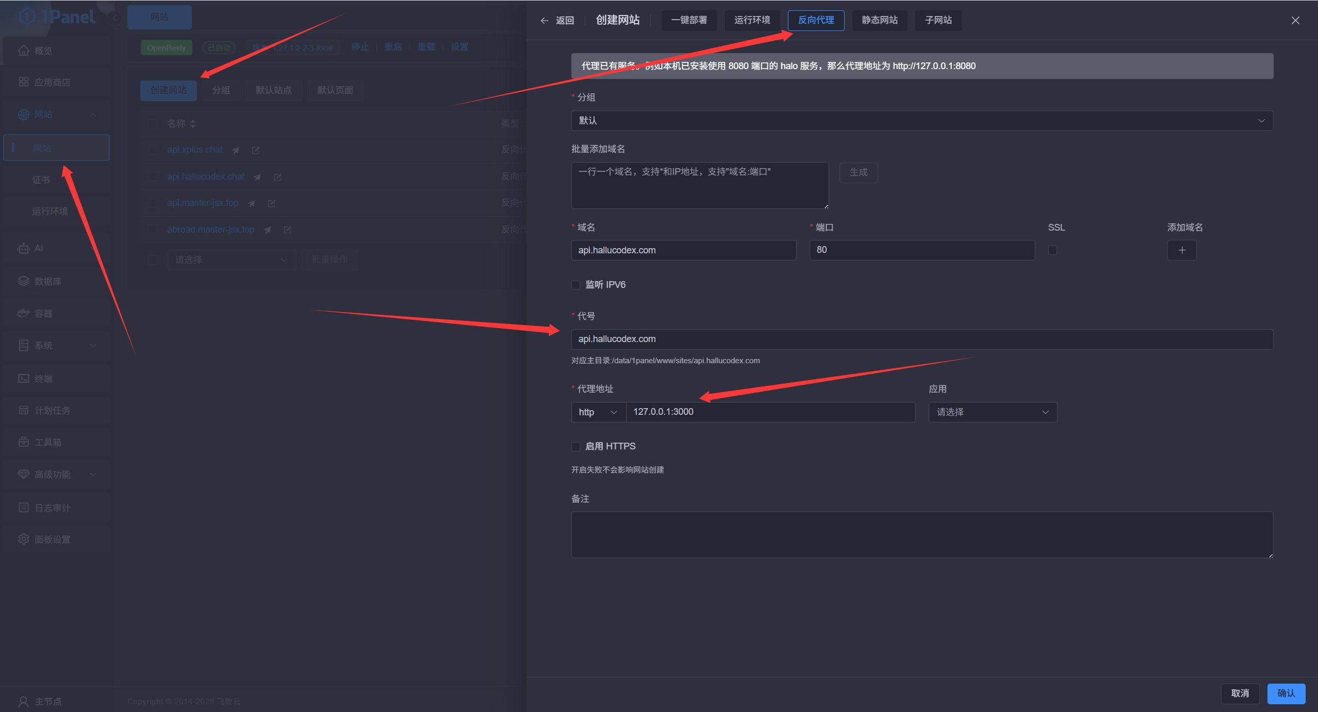Click the 确认 button
1318x712 pixels.
1286,693
